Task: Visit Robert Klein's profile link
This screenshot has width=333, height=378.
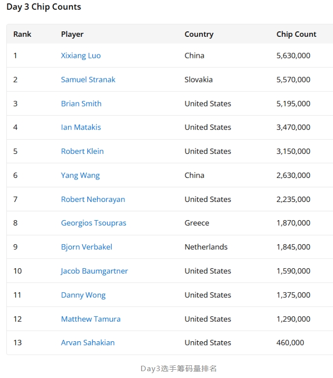Action: 82,151
